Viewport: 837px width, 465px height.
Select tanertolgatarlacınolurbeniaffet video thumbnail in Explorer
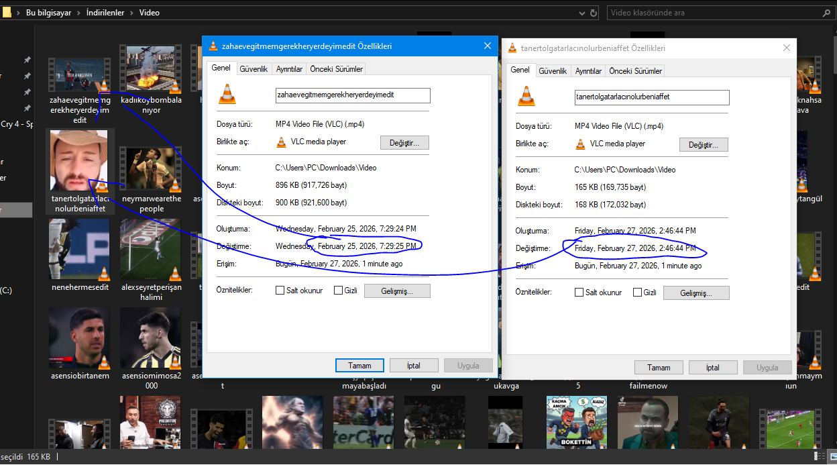(78, 161)
